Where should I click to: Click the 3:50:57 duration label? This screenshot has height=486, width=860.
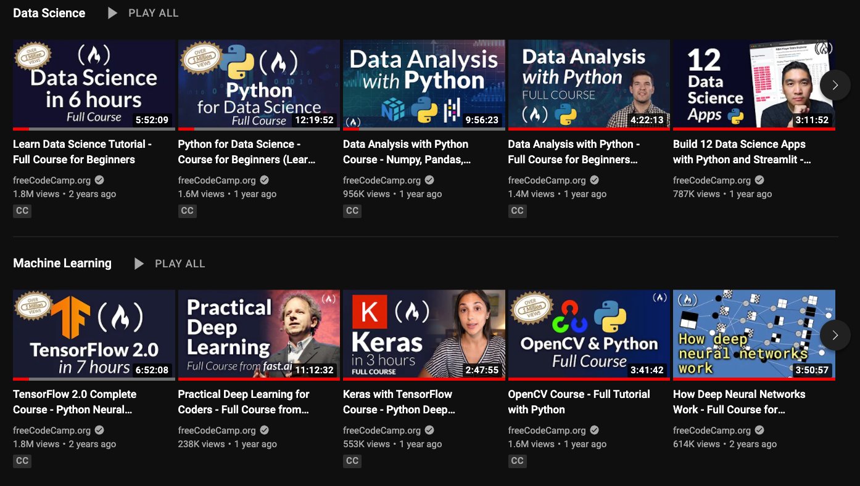pos(812,370)
